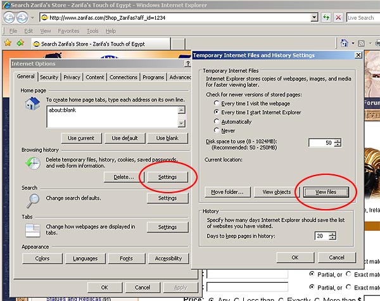Open Search defaults Settings button

pyautogui.click(x=167, y=198)
